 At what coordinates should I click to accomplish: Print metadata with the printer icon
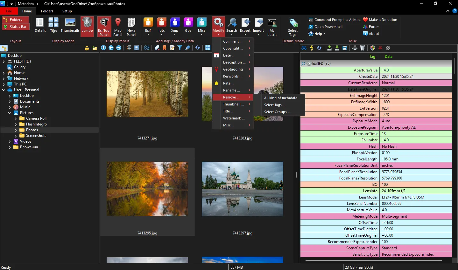click(x=355, y=48)
